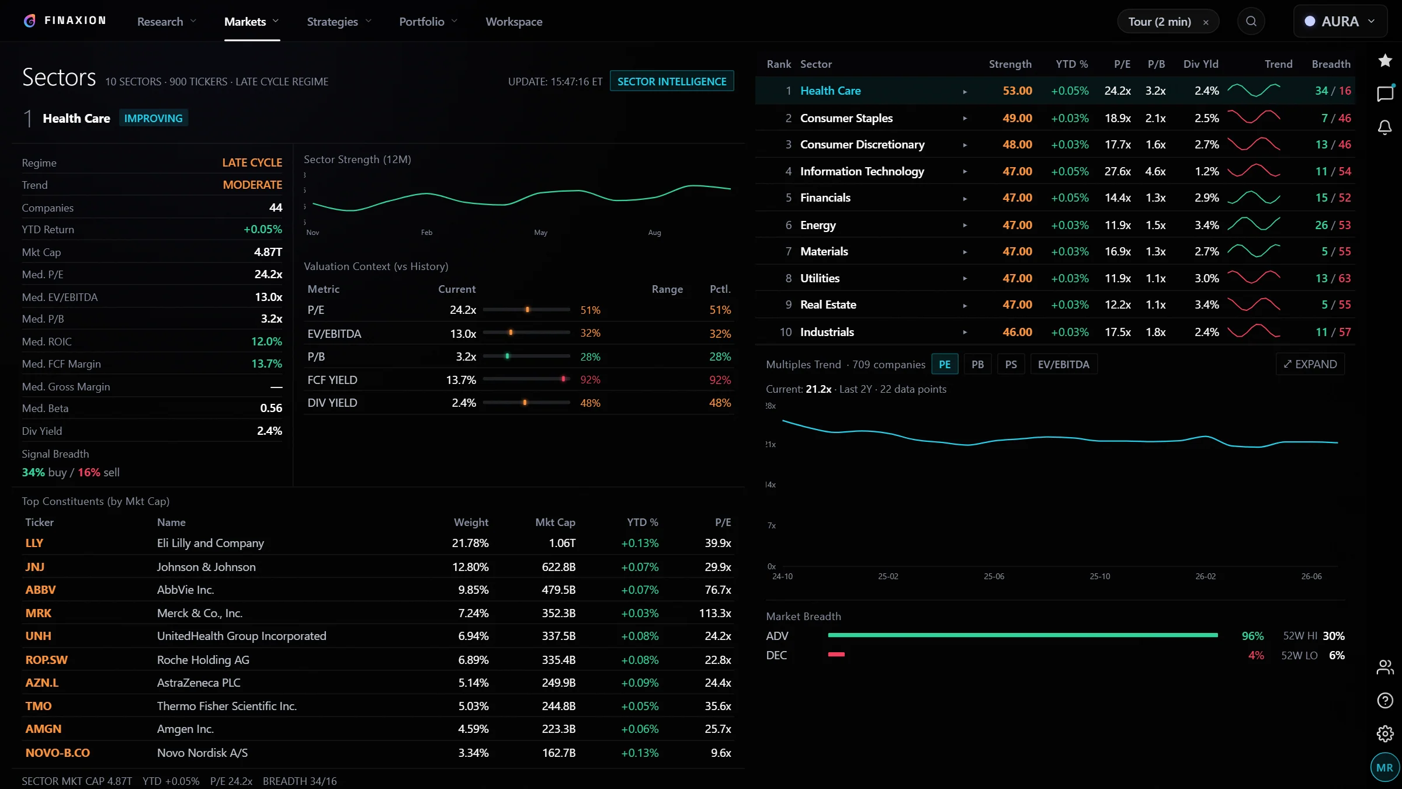
Task: Switch multiples trend to PS
Action: [x=1011, y=364]
